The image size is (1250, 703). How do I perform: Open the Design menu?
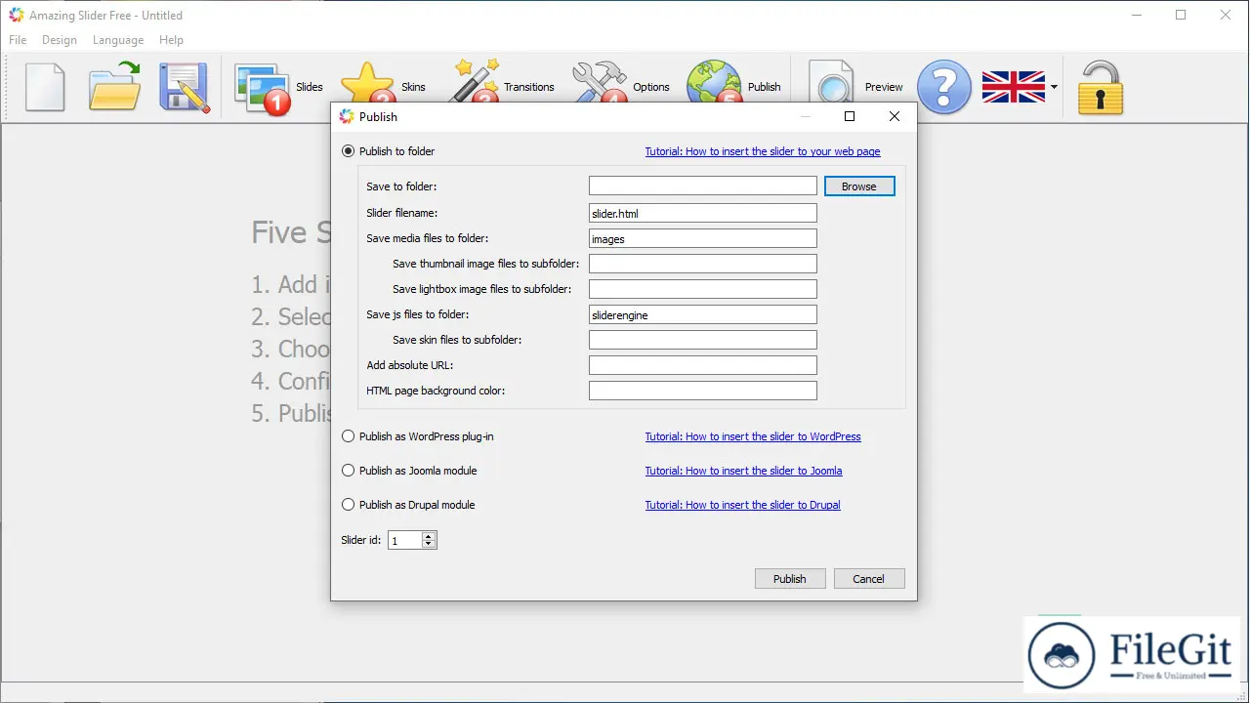(x=60, y=40)
